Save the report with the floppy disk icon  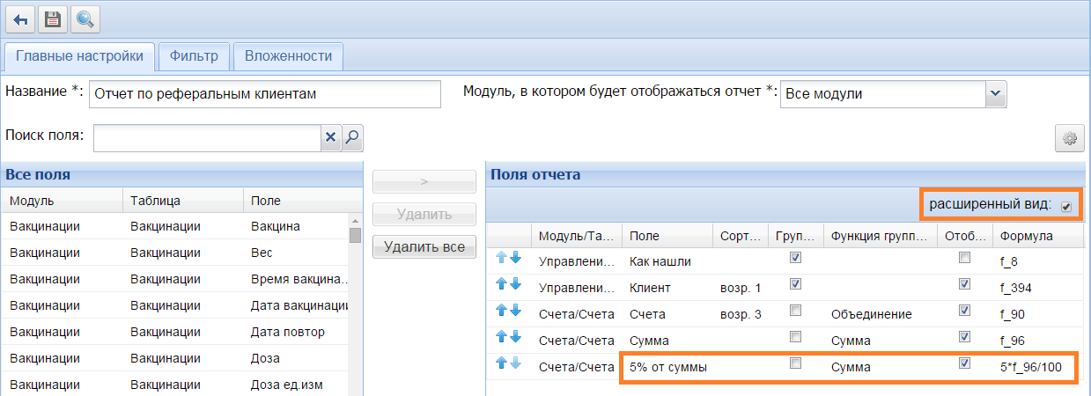pos(53,18)
